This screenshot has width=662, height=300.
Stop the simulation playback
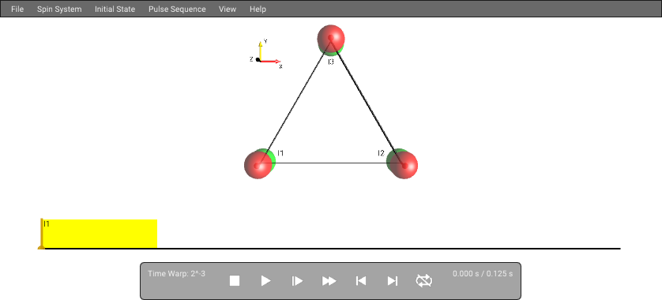point(235,280)
